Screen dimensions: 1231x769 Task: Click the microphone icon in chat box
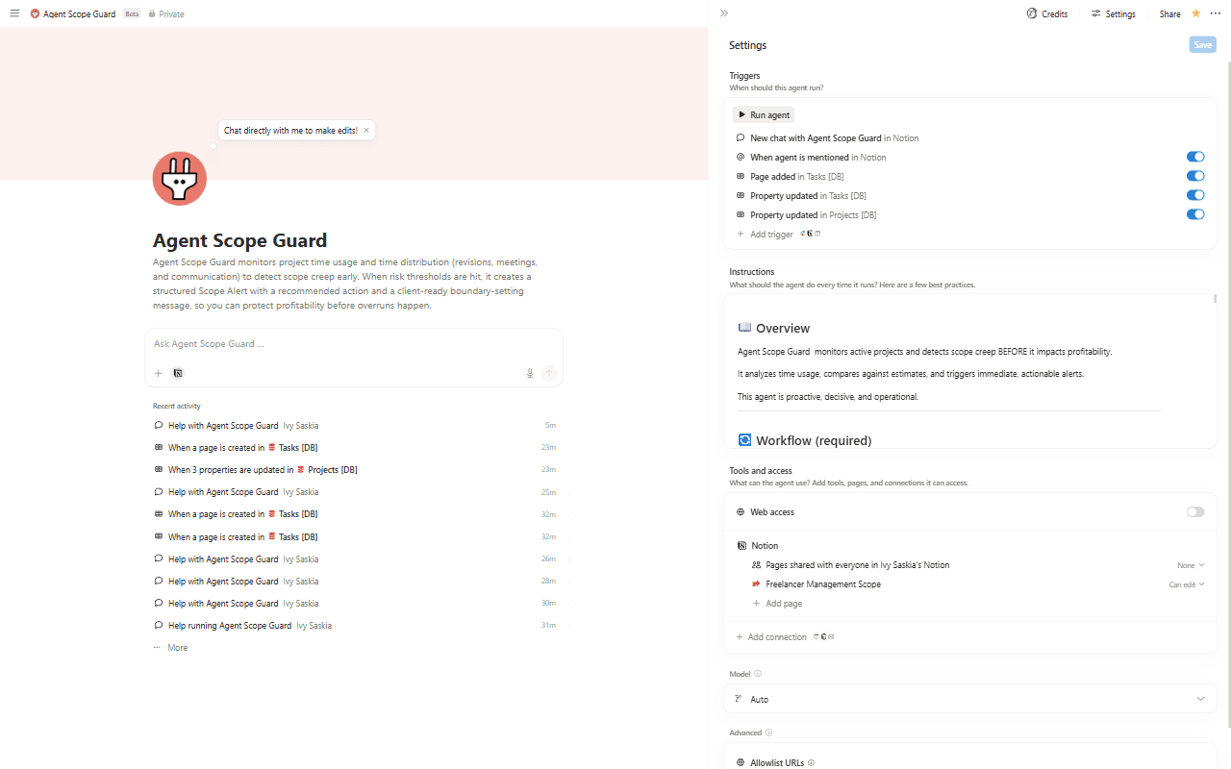coord(530,373)
